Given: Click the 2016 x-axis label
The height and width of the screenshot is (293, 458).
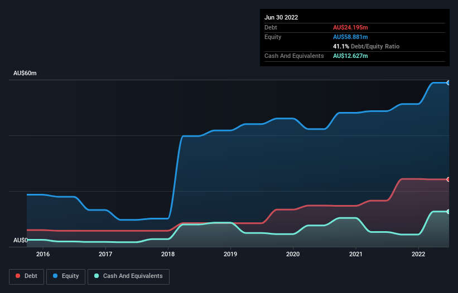Looking at the screenshot, I should (43, 254).
